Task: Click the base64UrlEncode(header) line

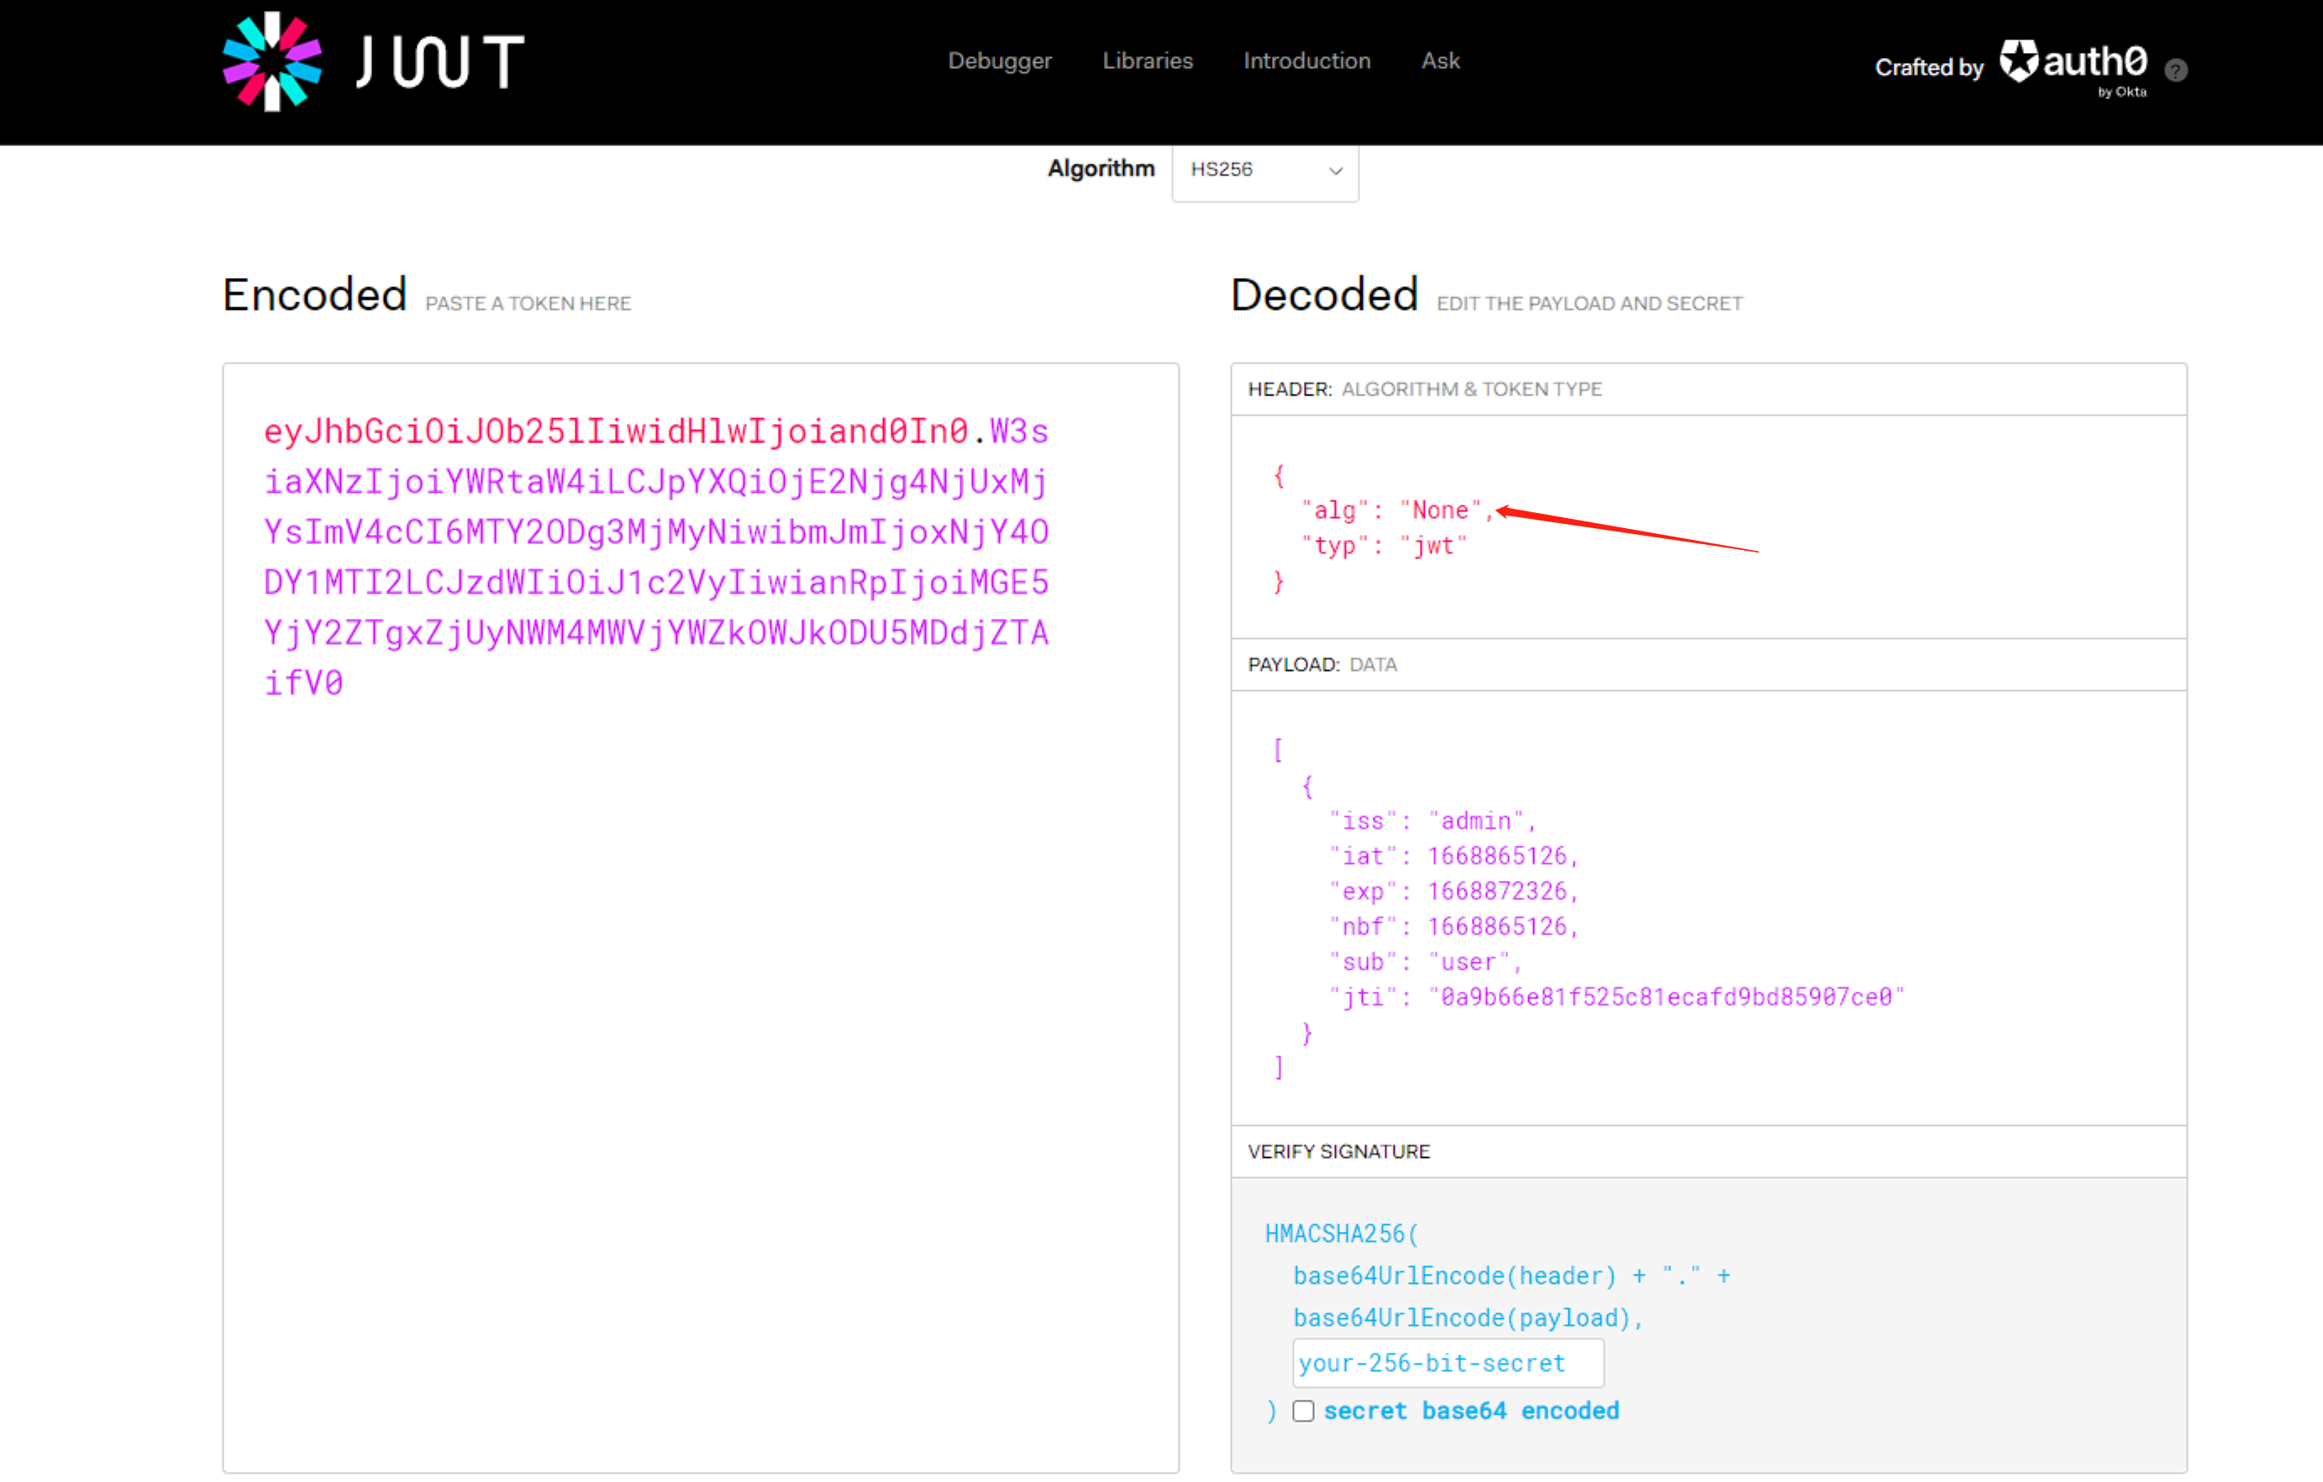Action: pos(1511,1275)
